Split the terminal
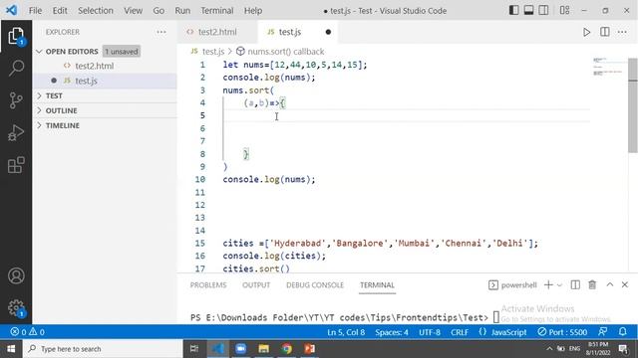 575,285
